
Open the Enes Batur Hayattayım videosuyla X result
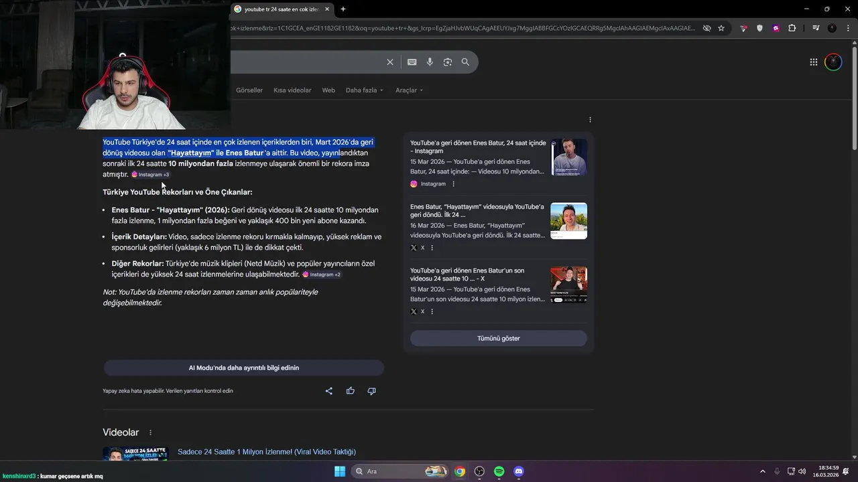477,211
